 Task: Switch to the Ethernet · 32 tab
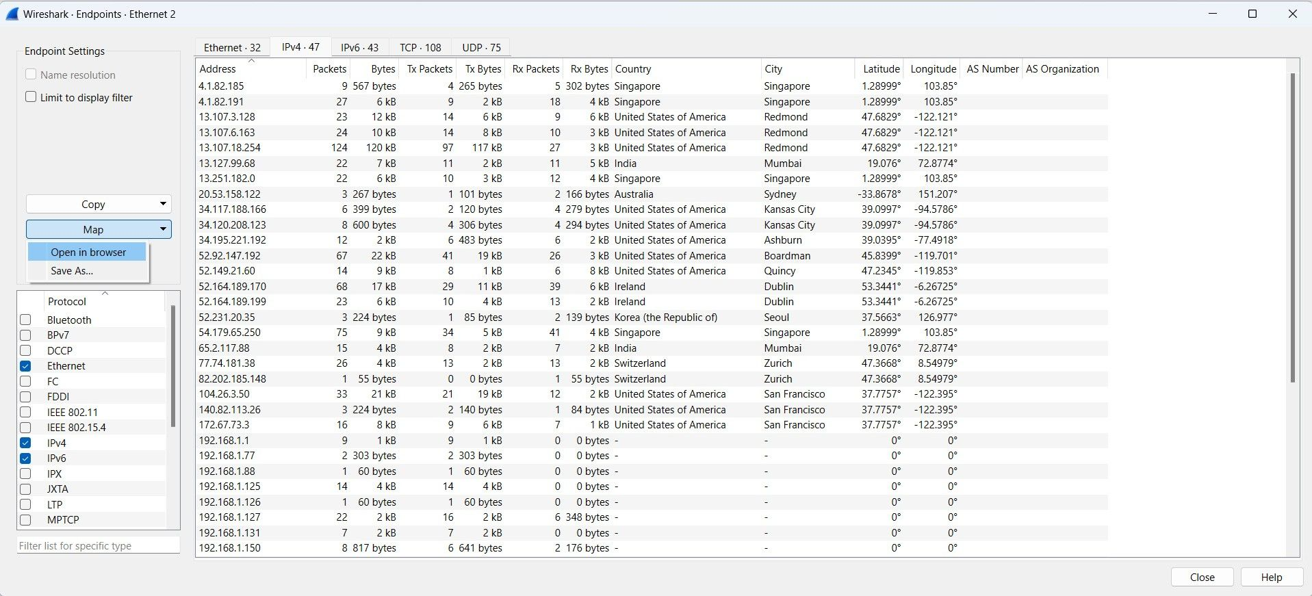(232, 47)
